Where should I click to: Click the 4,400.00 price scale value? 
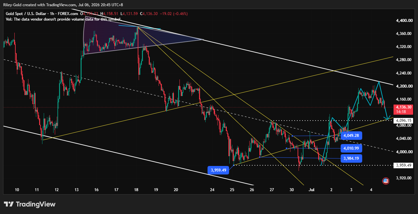click(x=405, y=21)
